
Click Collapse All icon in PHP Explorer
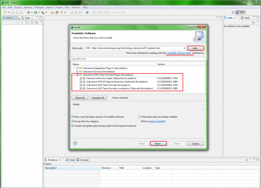tap(32, 23)
